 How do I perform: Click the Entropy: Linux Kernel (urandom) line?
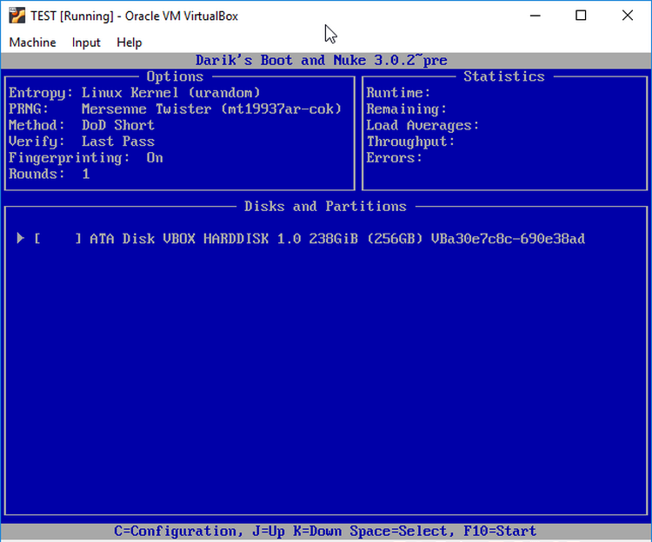pyautogui.click(x=135, y=93)
